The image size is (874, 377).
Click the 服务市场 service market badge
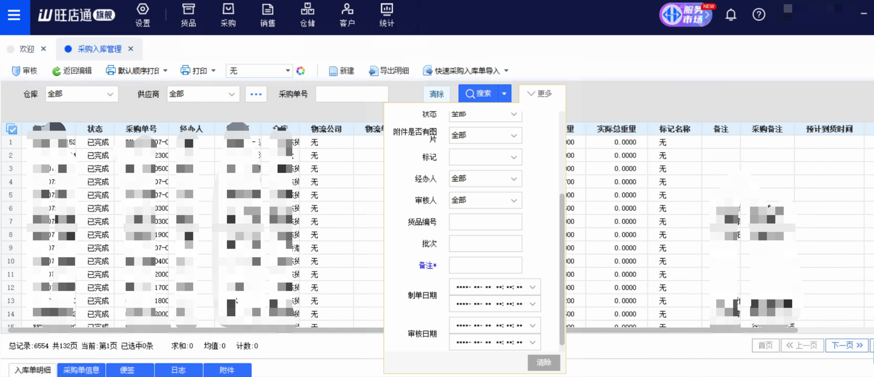pyautogui.click(x=686, y=15)
